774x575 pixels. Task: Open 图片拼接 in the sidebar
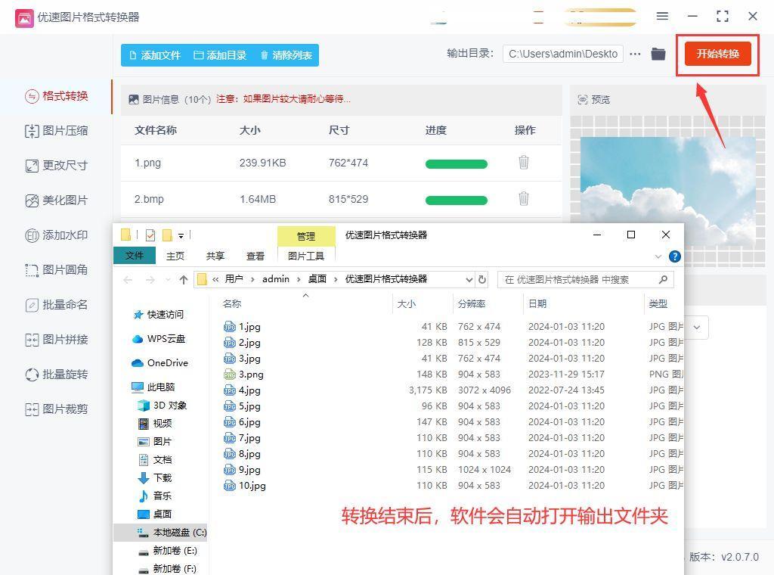pyautogui.click(x=56, y=340)
